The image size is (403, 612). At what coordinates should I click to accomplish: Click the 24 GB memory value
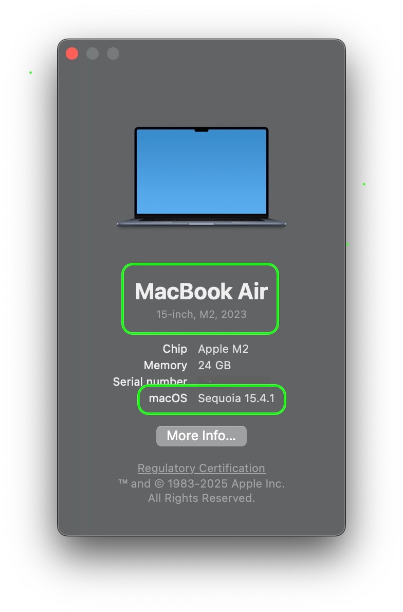click(214, 365)
